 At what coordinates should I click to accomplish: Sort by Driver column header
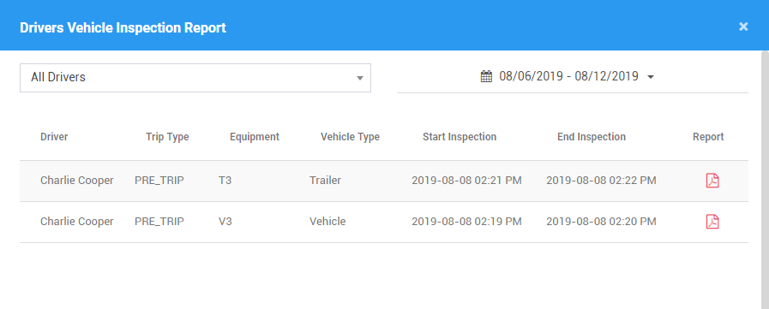[x=54, y=137]
